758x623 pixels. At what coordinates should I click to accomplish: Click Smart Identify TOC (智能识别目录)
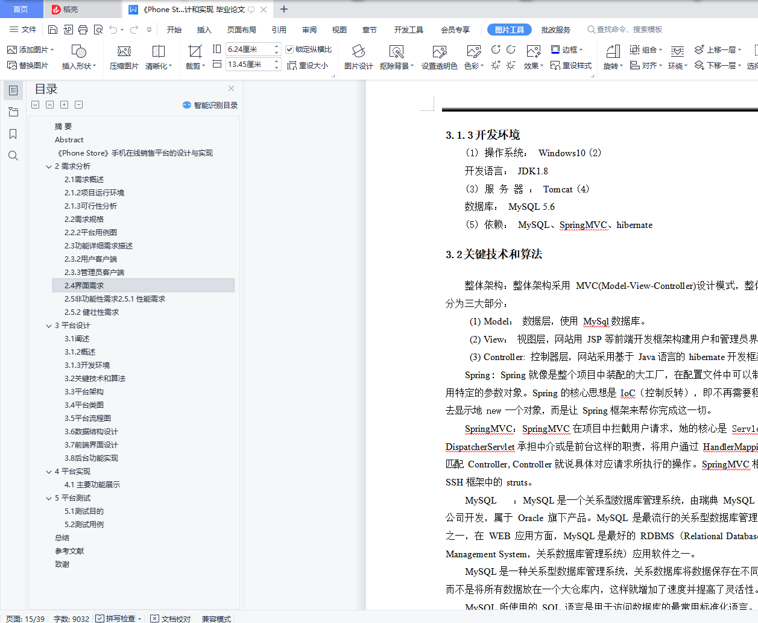(x=210, y=105)
